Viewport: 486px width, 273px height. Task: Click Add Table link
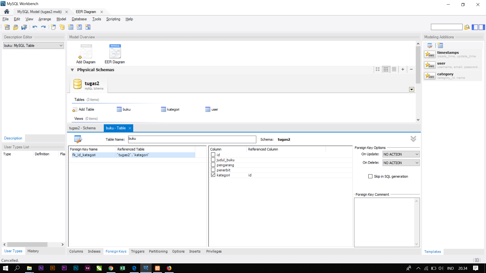[x=86, y=109]
